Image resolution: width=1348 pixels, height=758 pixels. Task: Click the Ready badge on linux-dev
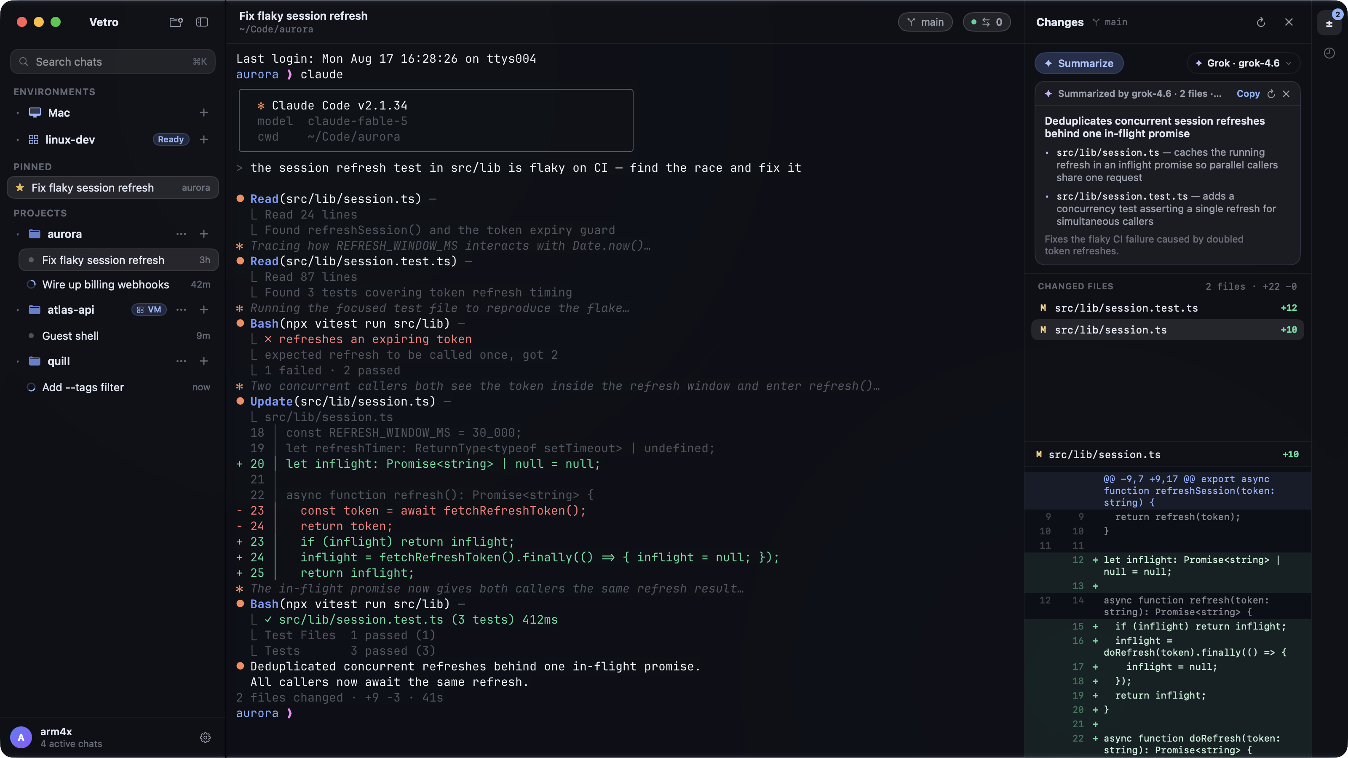(171, 139)
